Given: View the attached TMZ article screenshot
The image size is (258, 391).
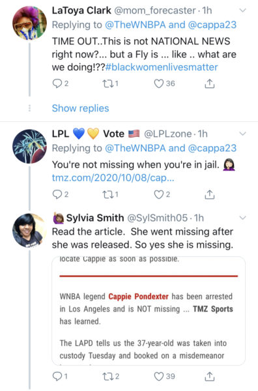Looking at the screenshot, I should point(149,311).
